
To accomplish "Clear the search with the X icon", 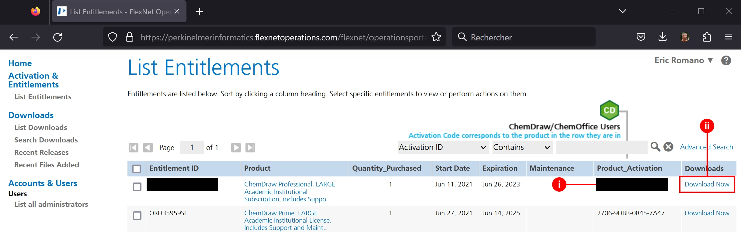I will [x=668, y=147].
